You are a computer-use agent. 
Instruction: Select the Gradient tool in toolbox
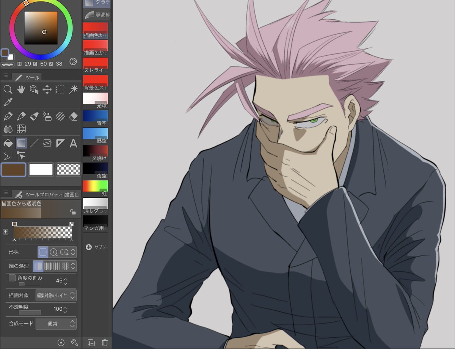pyautogui.click(x=21, y=143)
